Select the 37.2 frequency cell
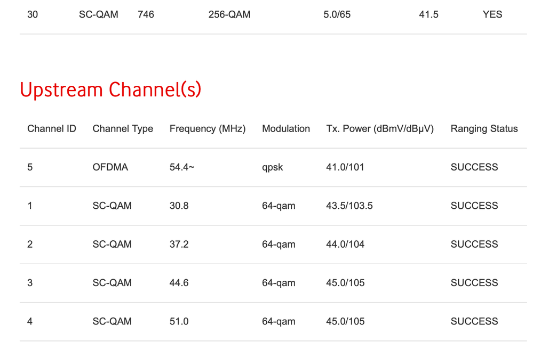This screenshot has height=350, width=533. click(x=179, y=244)
